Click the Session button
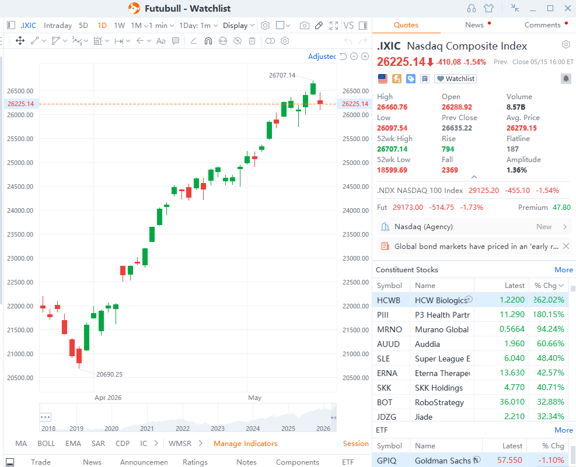Image resolution: width=576 pixels, height=467 pixels. point(355,443)
